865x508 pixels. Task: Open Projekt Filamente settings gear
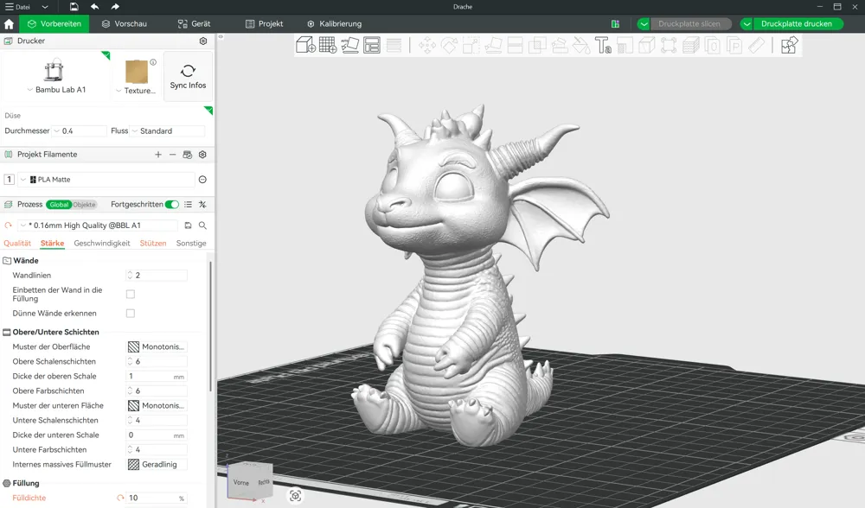(202, 155)
